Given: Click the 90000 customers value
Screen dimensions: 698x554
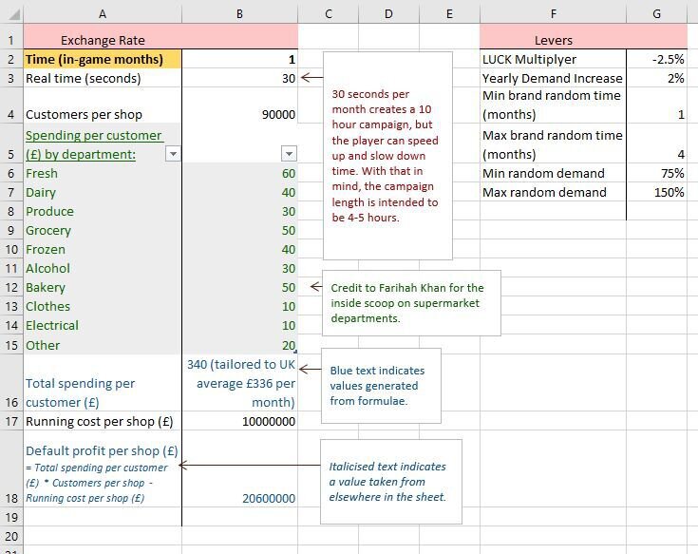Looking at the screenshot, I should tap(240, 105).
